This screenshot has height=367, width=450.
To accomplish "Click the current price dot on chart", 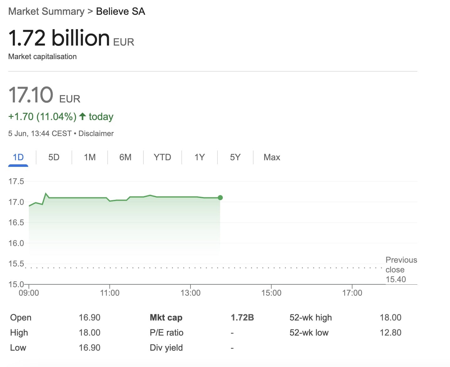I will (220, 198).
